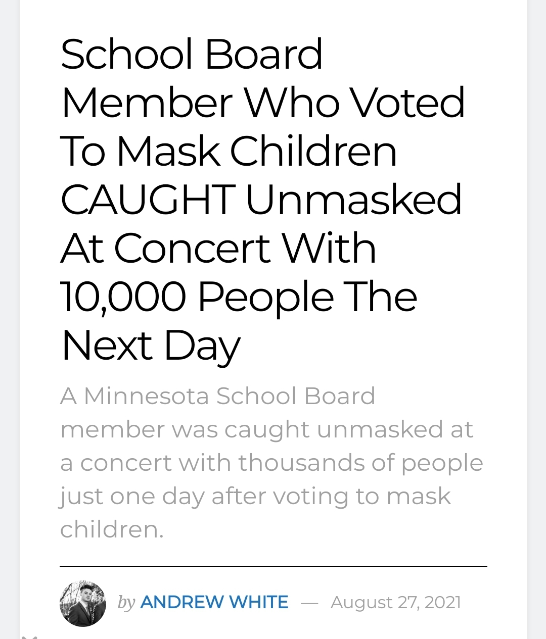Click Andrew White's circular author avatar
This screenshot has height=639, width=546.
pyautogui.click(x=83, y=603)
